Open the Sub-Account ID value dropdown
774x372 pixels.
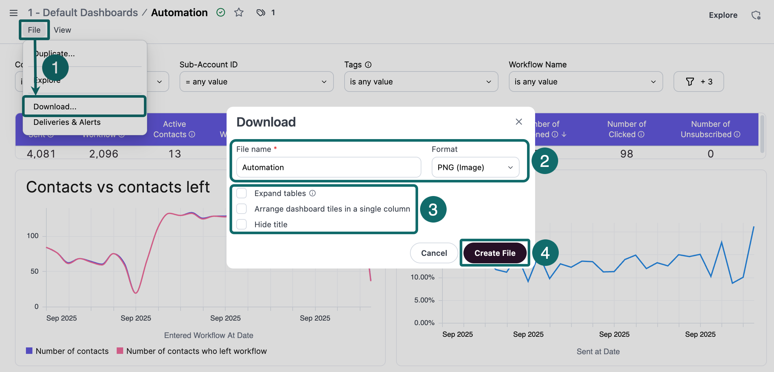tap(256, 82)
